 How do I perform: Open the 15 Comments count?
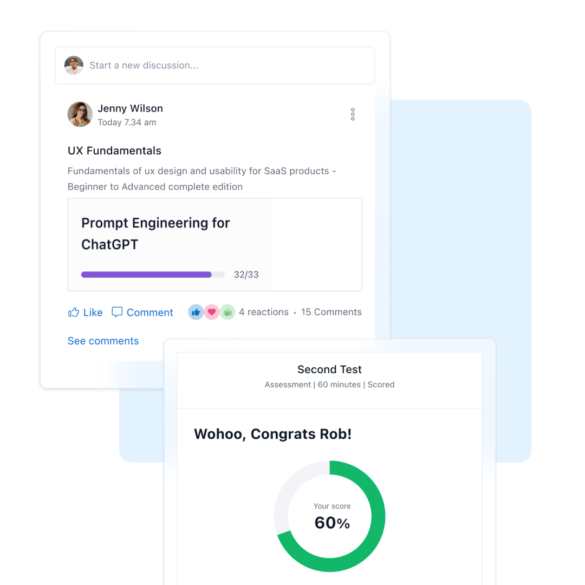(331, 312)
